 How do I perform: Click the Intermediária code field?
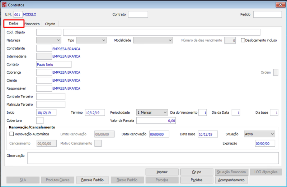click(44, 56)
